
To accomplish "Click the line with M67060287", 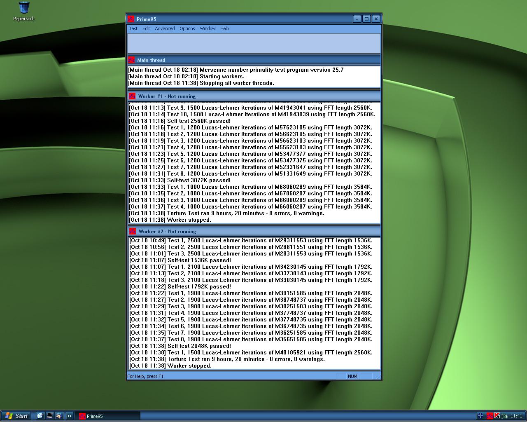I will (251, 193).
